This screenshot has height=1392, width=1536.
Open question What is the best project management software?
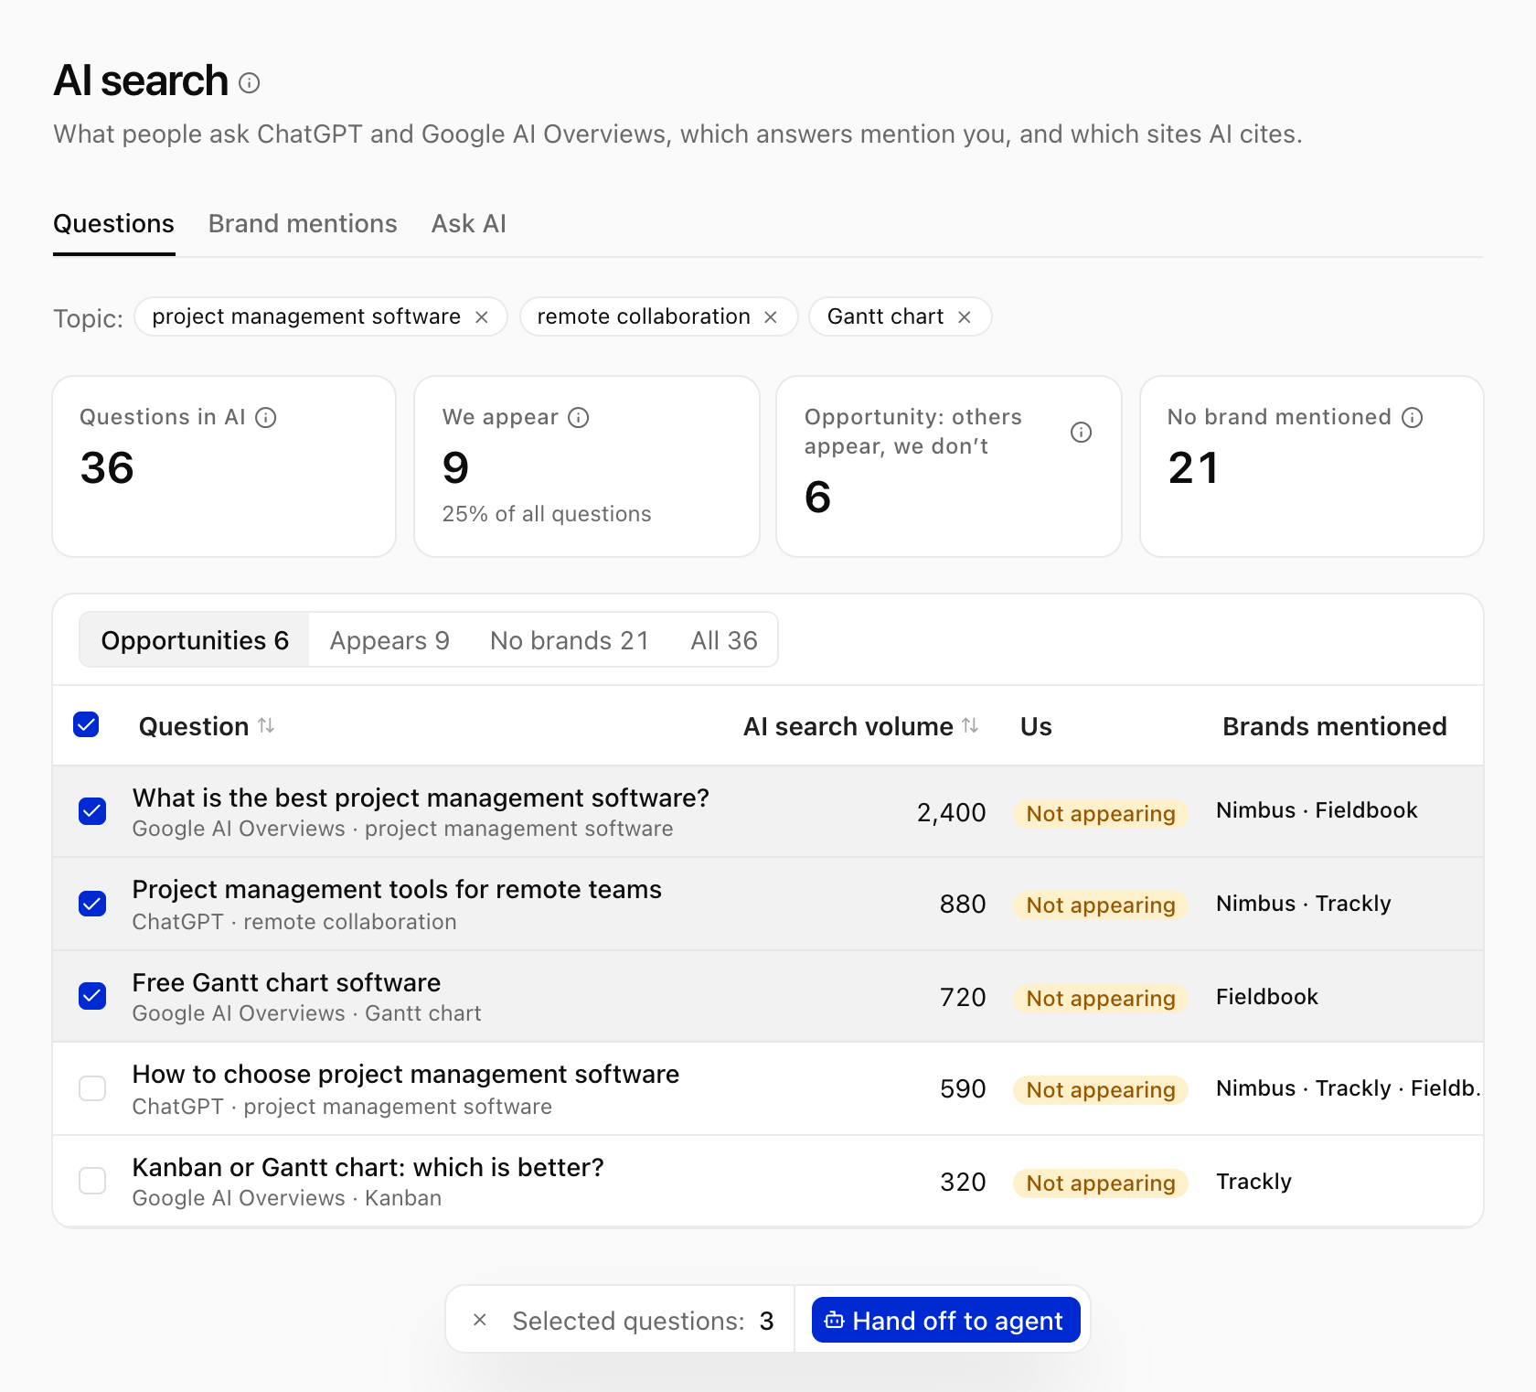tap(421, 798)
